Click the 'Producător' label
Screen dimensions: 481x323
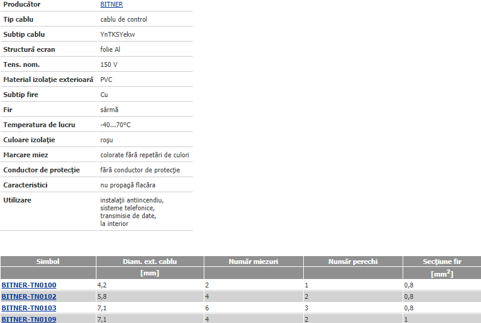tap(22, 4)
